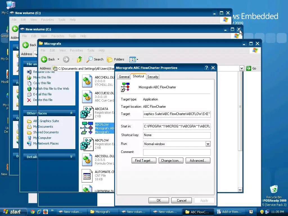This screenshot has height=216, width=288.
Task: Click the help taskbar icon
Action: pos(251,212)
